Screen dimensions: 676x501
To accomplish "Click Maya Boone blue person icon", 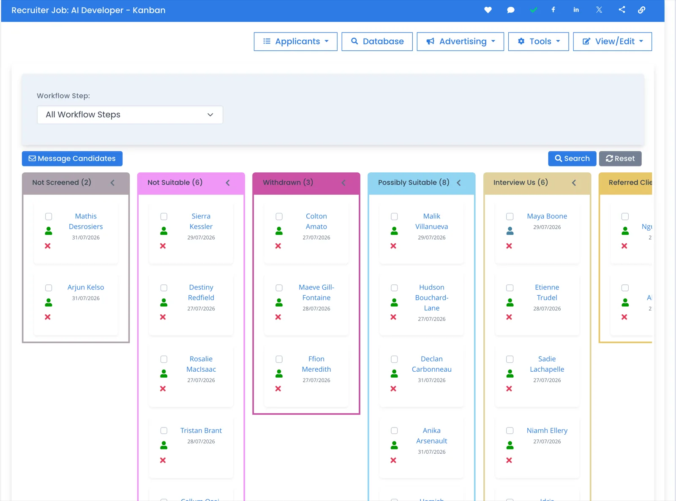I will click(x=510, y=231).
